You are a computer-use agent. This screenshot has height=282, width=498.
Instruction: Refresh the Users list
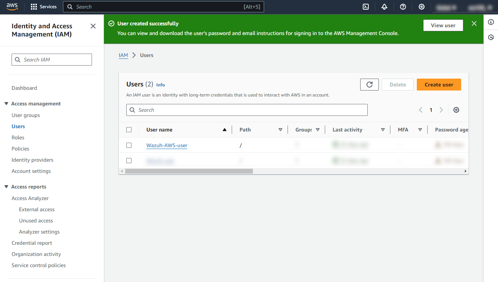369,84
